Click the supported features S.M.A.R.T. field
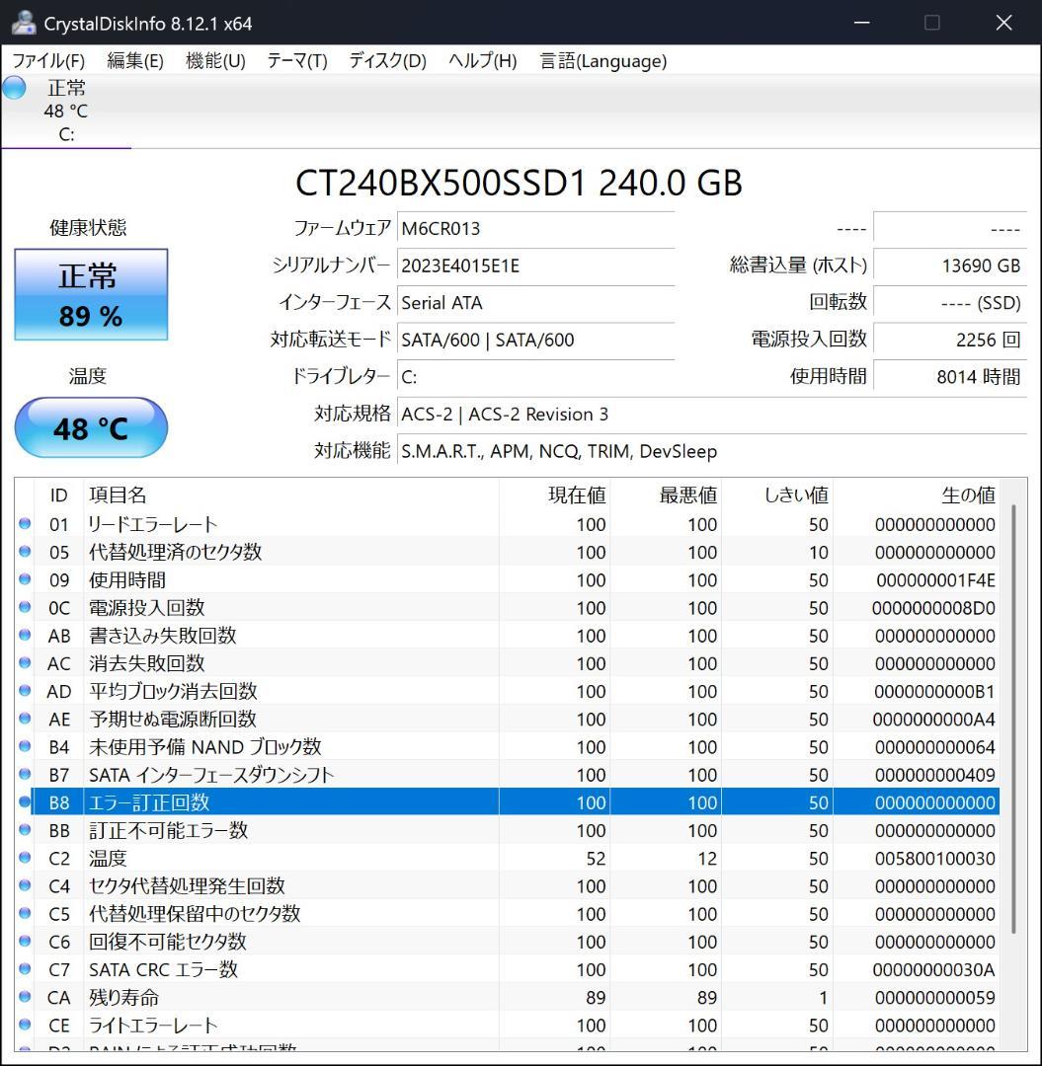1042x1066 pixels. (x=712, y=451)
